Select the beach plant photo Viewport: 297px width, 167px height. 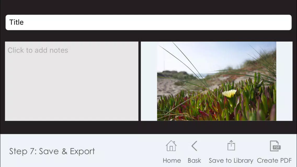[216, 81]
